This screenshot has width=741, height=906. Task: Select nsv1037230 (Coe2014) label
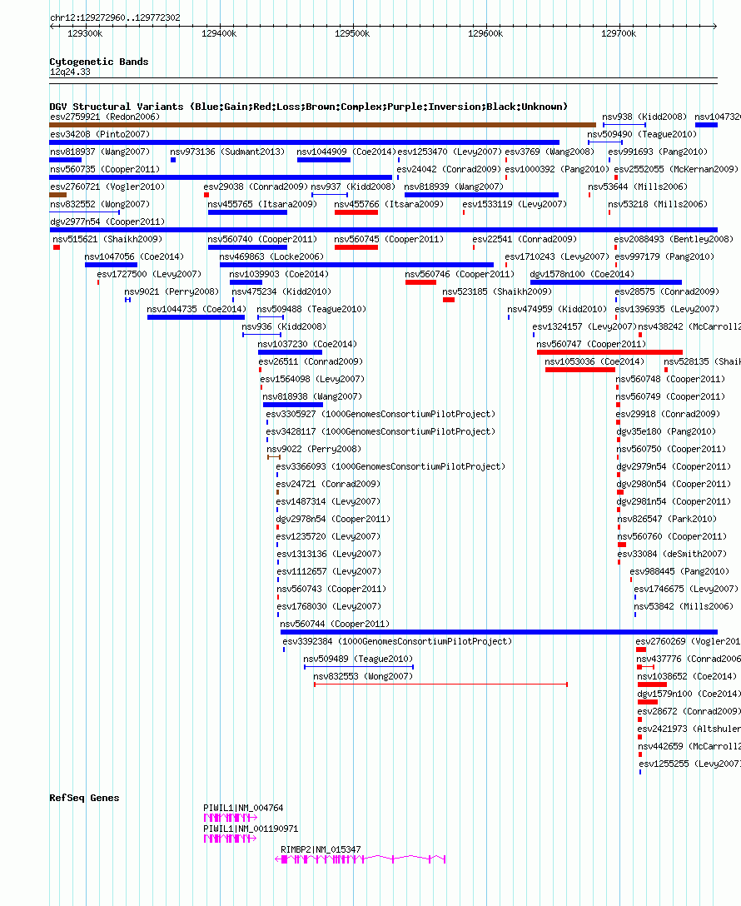(x=307, y=344)
